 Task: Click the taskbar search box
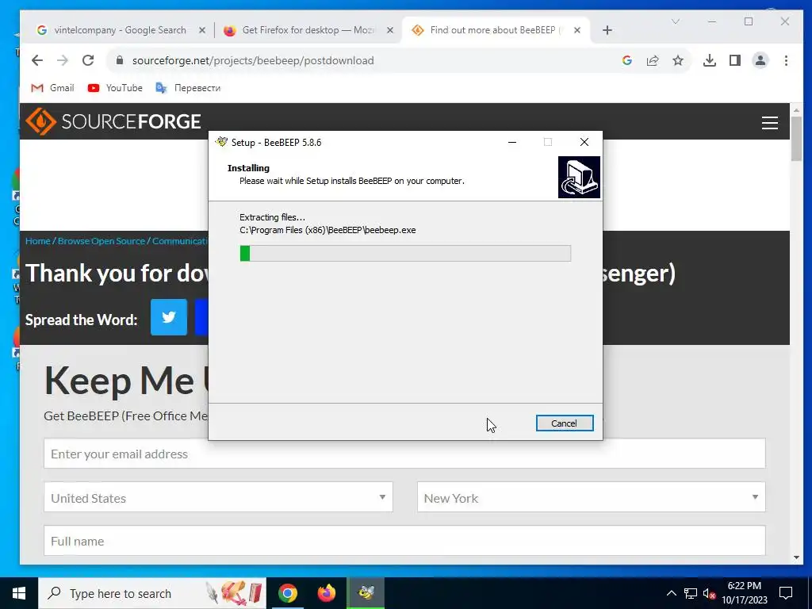(x=152, y=593)
